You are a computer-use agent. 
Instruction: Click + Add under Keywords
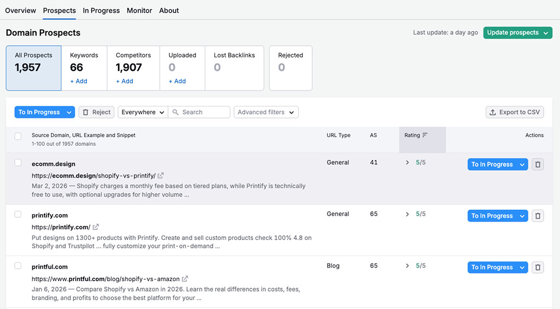(x=79, y=81)
